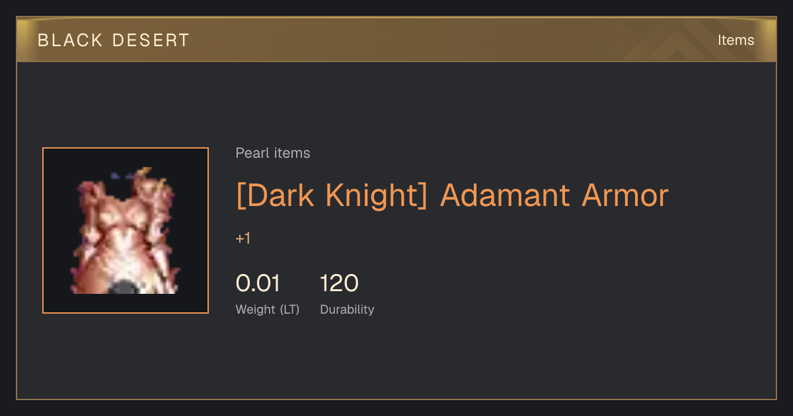
Task: Select the Items label in the header
Action: coord(736,40)
